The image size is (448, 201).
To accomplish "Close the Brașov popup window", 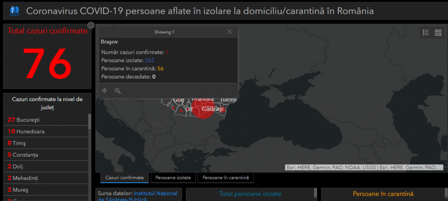I will pyautogui.click(x=229, y=32).
